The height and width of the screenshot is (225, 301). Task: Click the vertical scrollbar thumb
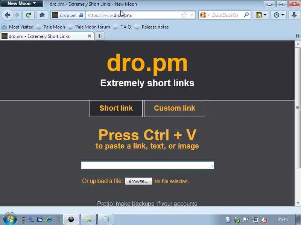298,108
